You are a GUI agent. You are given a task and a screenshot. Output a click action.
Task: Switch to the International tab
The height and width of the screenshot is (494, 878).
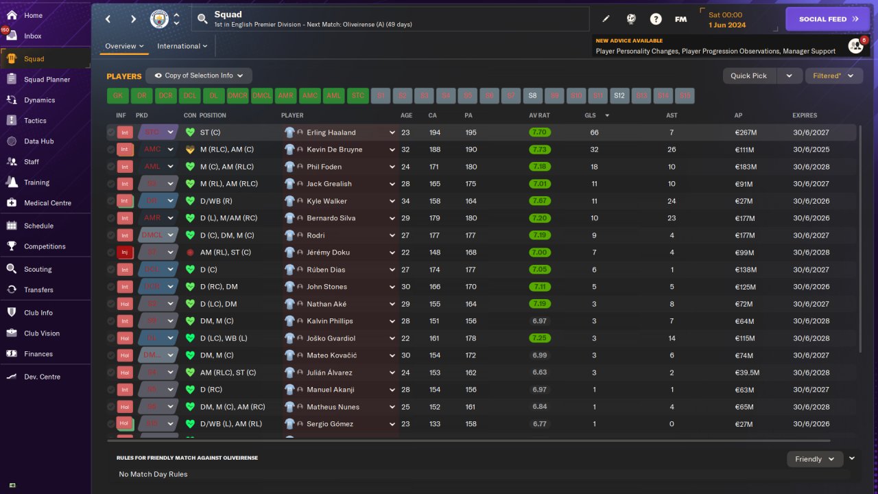click(x=182, y=46)
